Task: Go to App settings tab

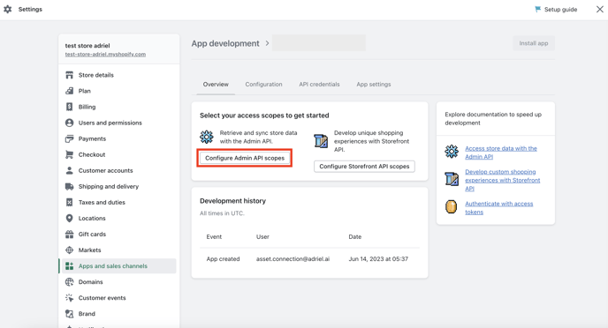Action: tap(374, 85)
